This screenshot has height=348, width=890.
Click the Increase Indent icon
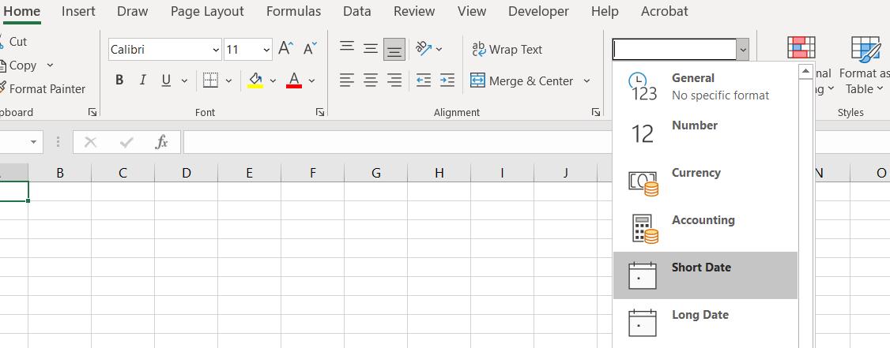point(447,80)
